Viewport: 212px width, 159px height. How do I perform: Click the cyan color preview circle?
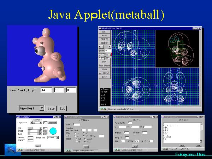(x=53, y=130)
